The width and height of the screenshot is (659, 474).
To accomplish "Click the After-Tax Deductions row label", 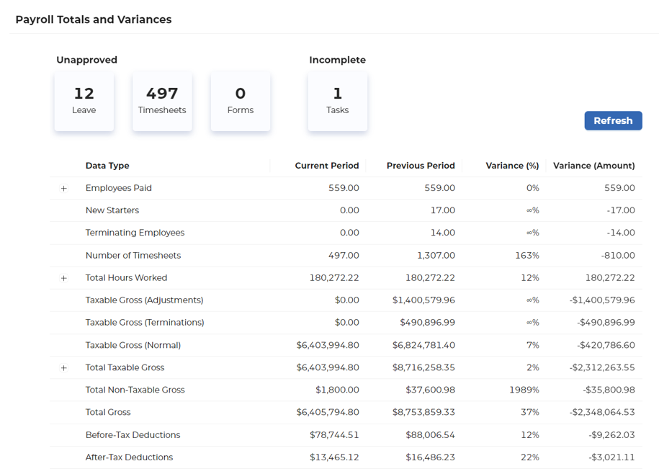I will 129,457.
